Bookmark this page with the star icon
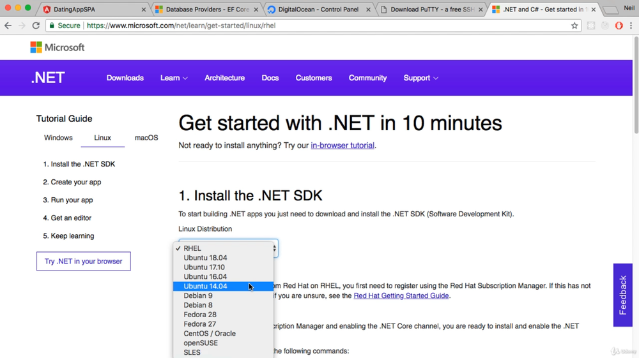639x358 pixels. pos(574,26)
